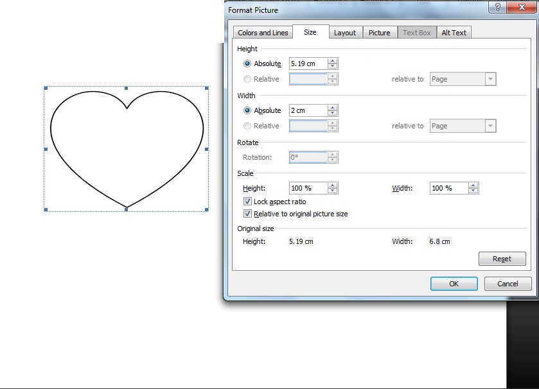Image resolution: width=539 pixels, height=389 pixels.
Task: Switch to the Size tab
Action: (310, 32)
